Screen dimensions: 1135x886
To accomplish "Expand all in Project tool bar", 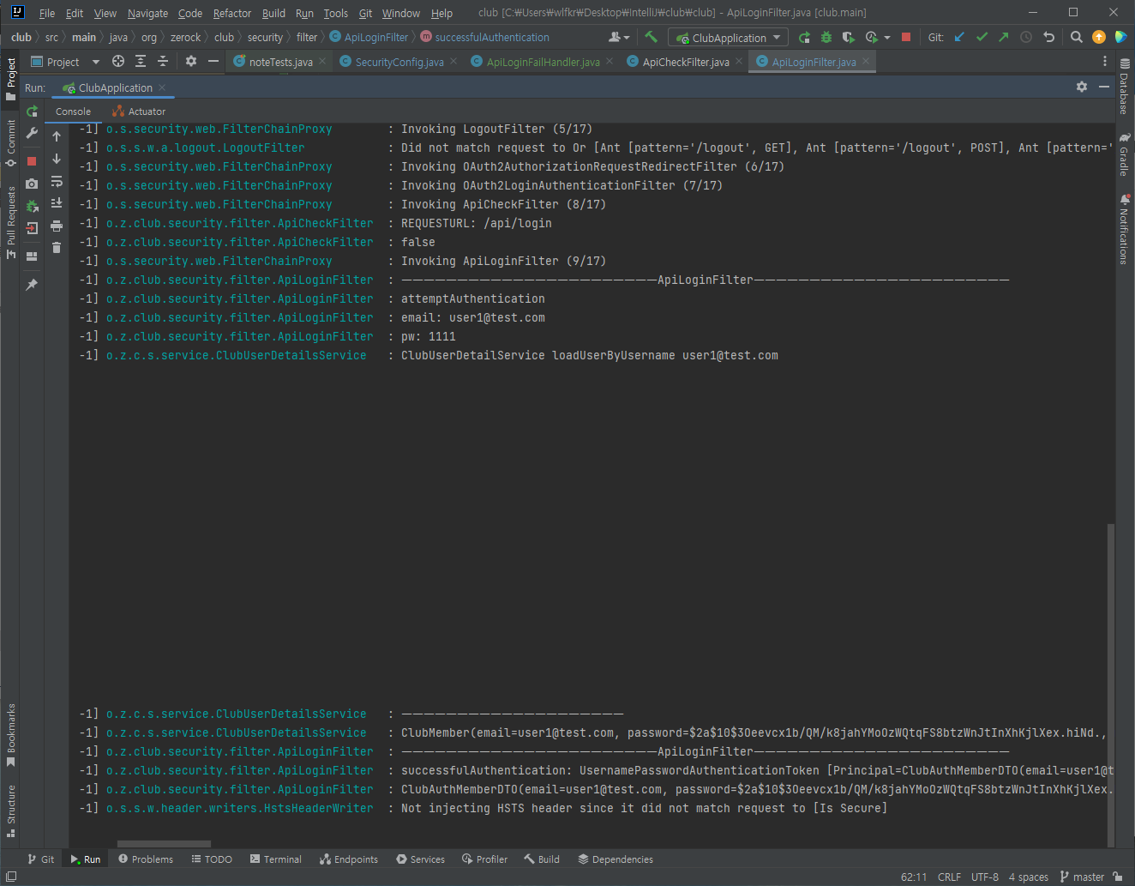I will coord(141,61).
